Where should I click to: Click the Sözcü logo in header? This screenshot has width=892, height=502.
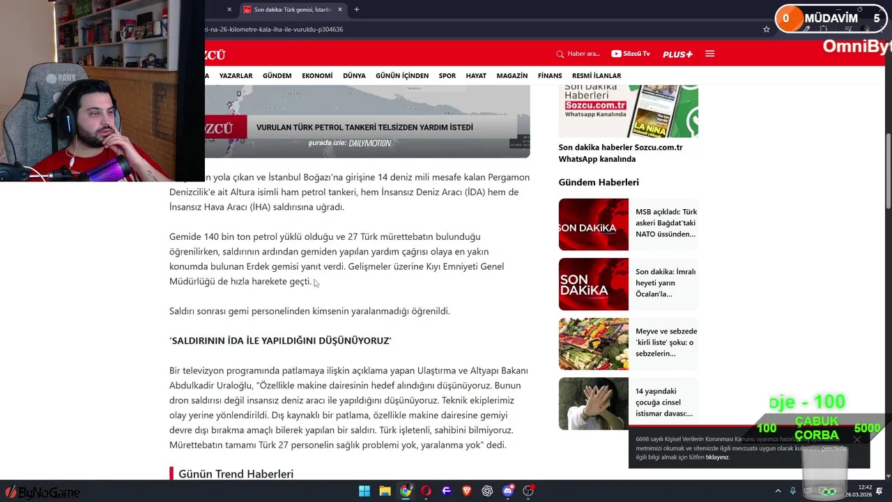tap(215, 54)
